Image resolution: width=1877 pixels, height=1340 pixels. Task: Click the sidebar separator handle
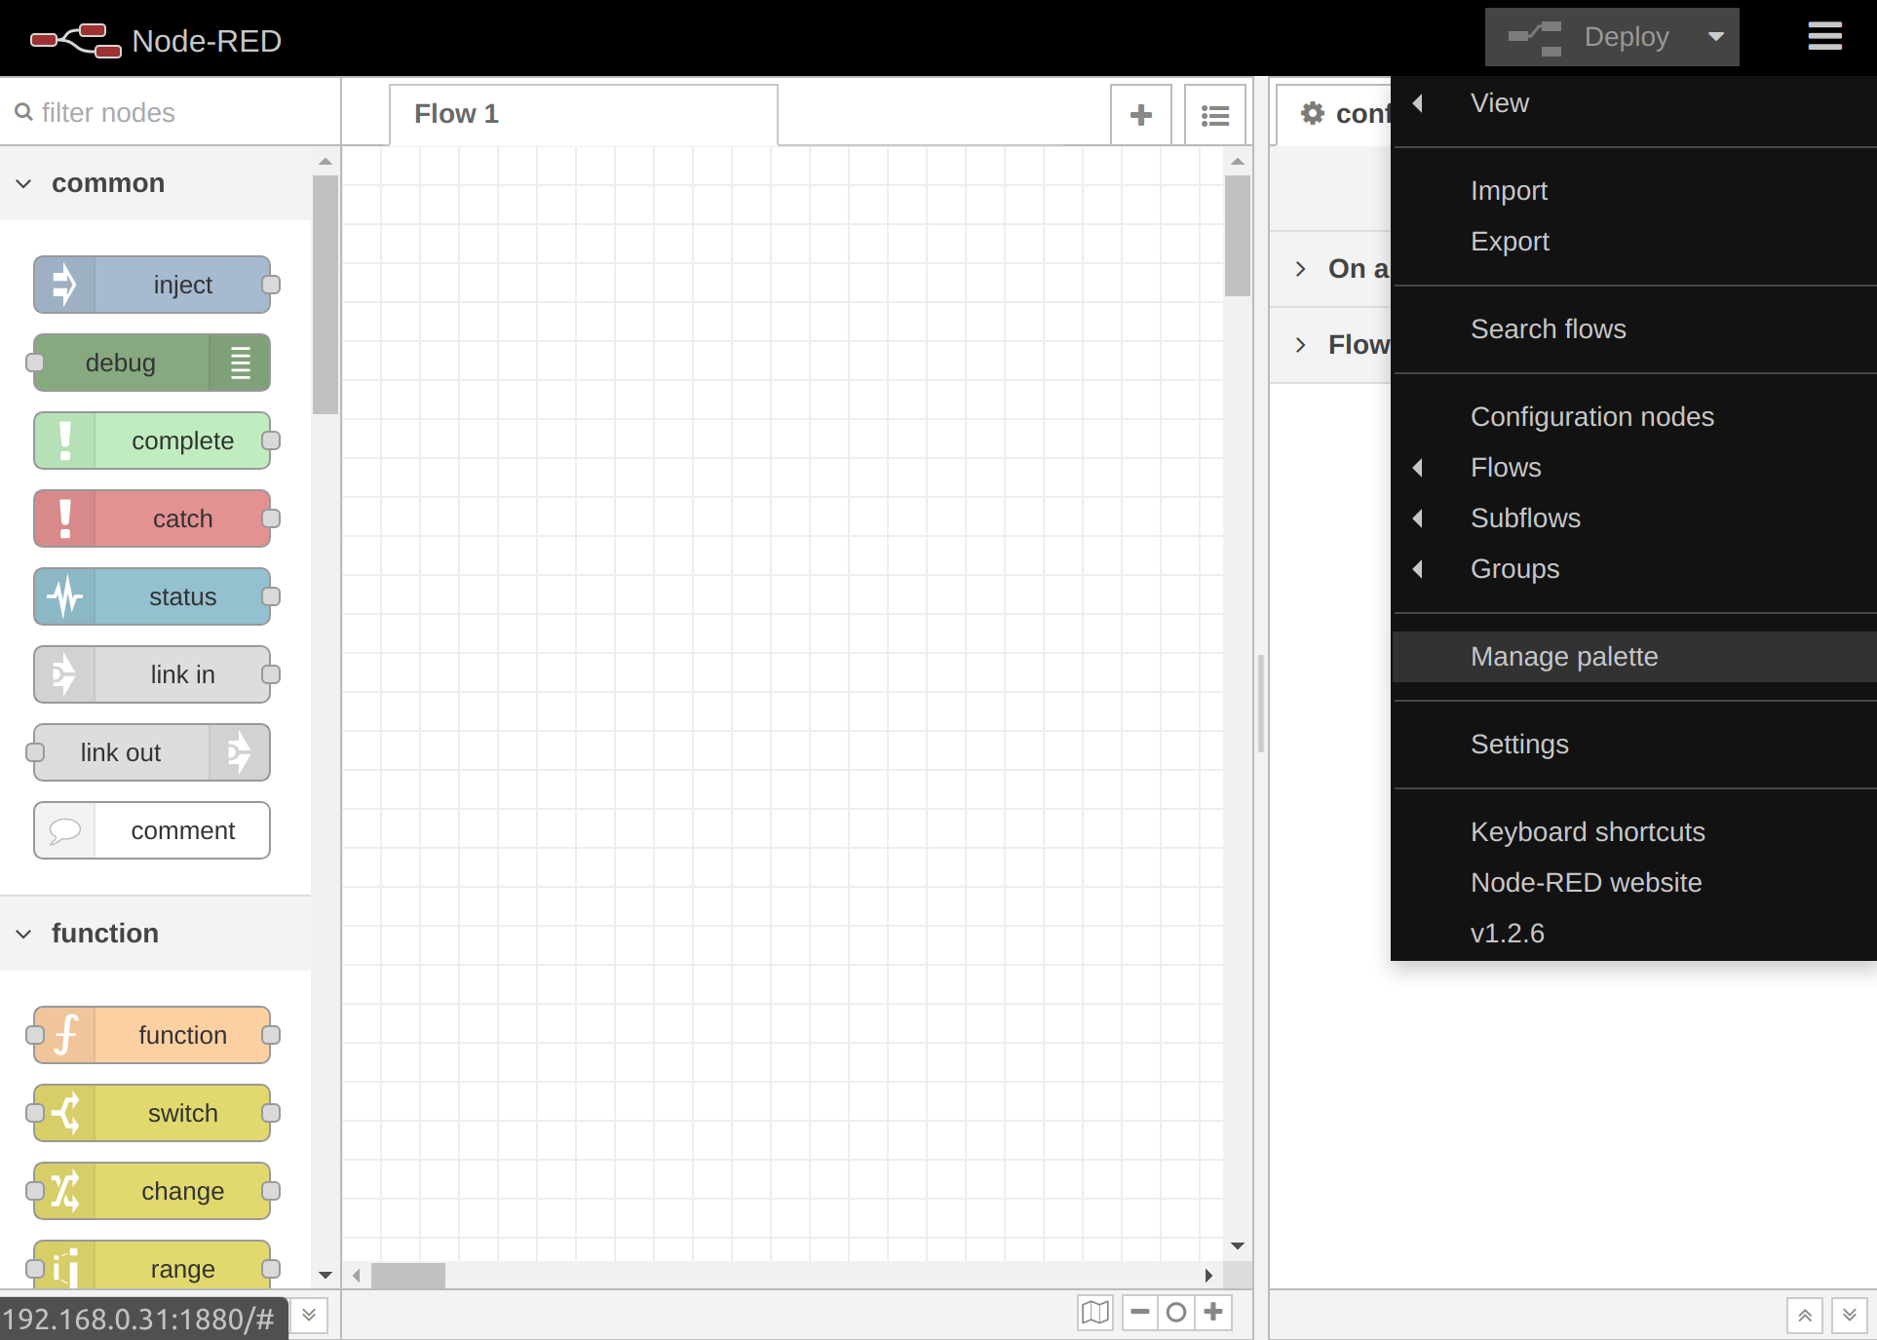tap(1261, 704)
